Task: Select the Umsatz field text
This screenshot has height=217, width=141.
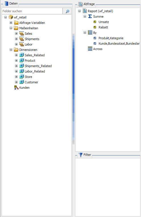Action: (x=104, y=22)
